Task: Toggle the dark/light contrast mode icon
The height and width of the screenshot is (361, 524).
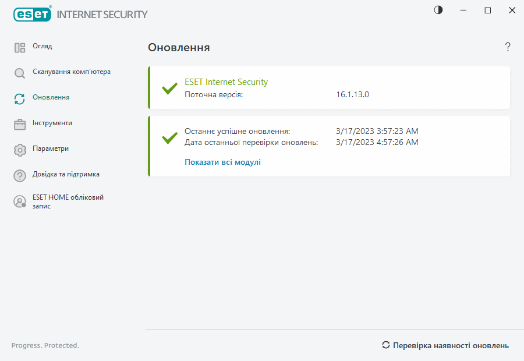Action: 438,10
